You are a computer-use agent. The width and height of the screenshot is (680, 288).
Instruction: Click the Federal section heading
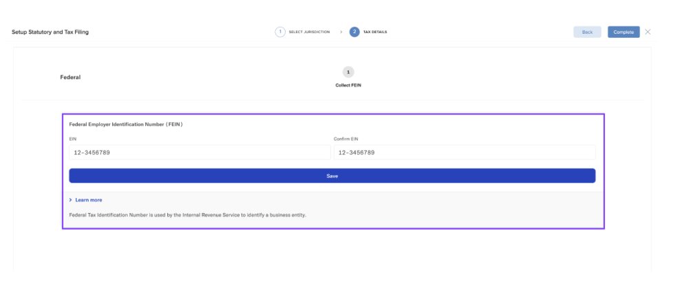(x=70, y=77)
